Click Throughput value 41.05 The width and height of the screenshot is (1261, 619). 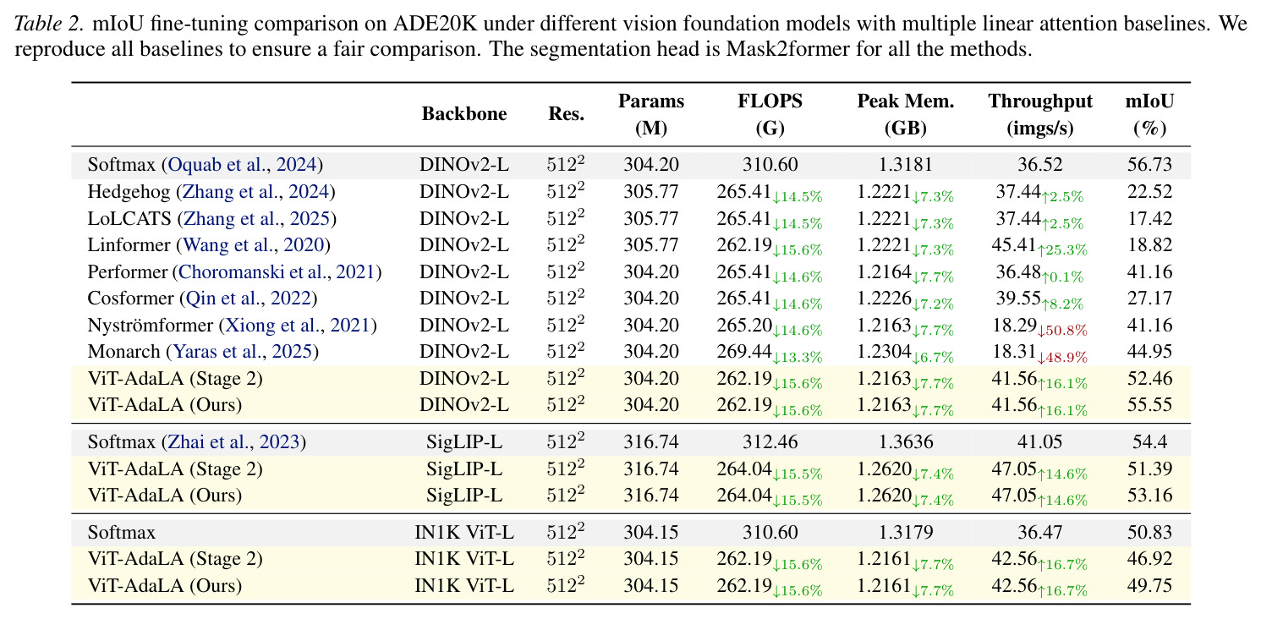click(1041, 441)
